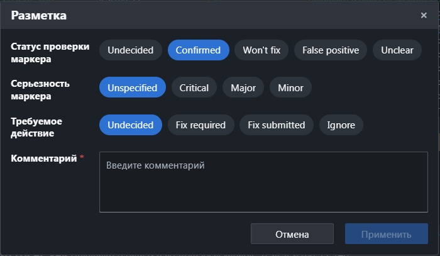The image size is (440, 256).
Task: Click the Разметка dialog title
Action: (39, 15)
